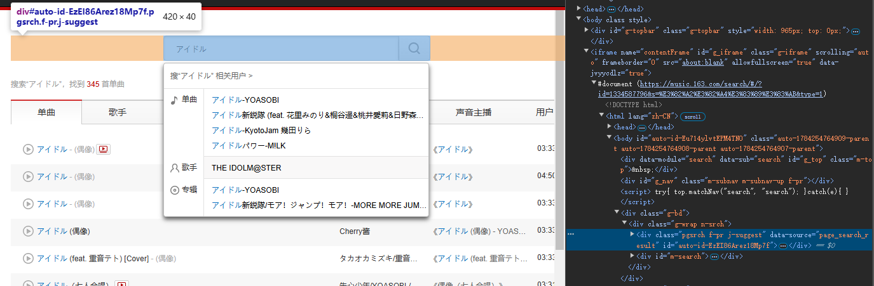This screenshot has width=874, height=286.
Task: Play the second アイドル song in the list
Action: pos(28,176)
